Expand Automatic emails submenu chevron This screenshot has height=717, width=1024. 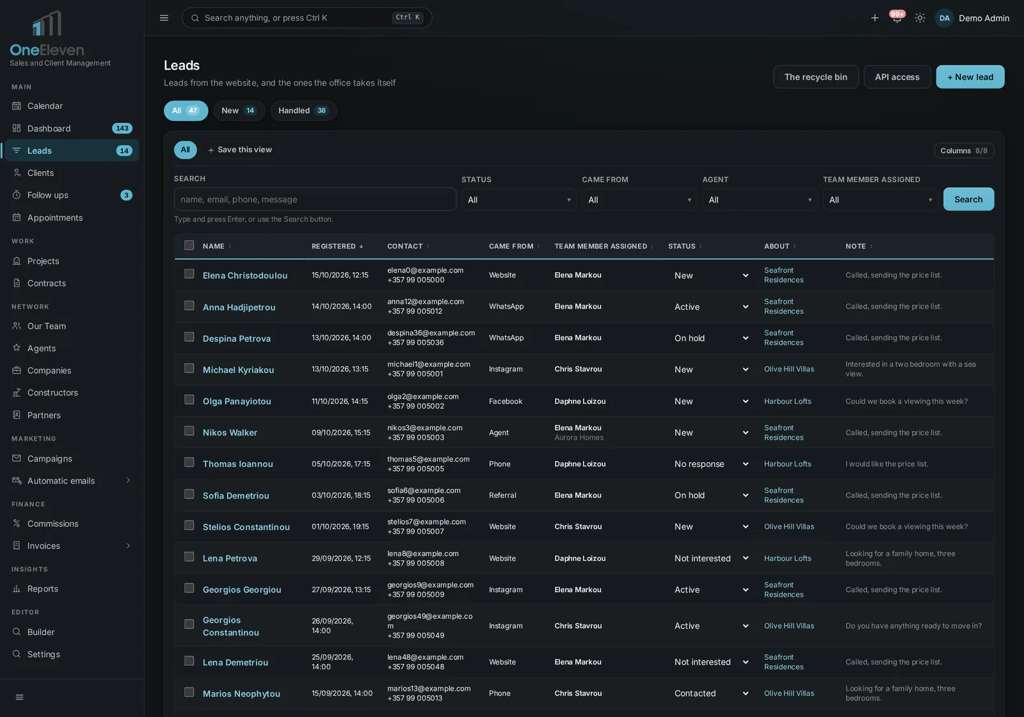pos(128,481)
